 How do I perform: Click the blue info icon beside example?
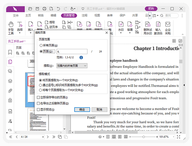pos(81,57)
